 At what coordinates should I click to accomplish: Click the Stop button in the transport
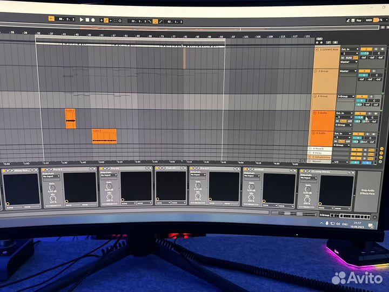click(88, 19)
